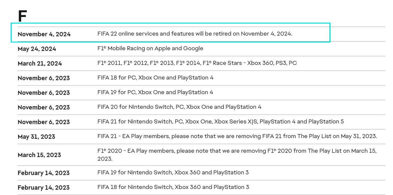The height and width of the screenshot is (195, 393).
Task: Select the November 4, 2024 date
Action: pyautogui.click(x=44, y=34)
